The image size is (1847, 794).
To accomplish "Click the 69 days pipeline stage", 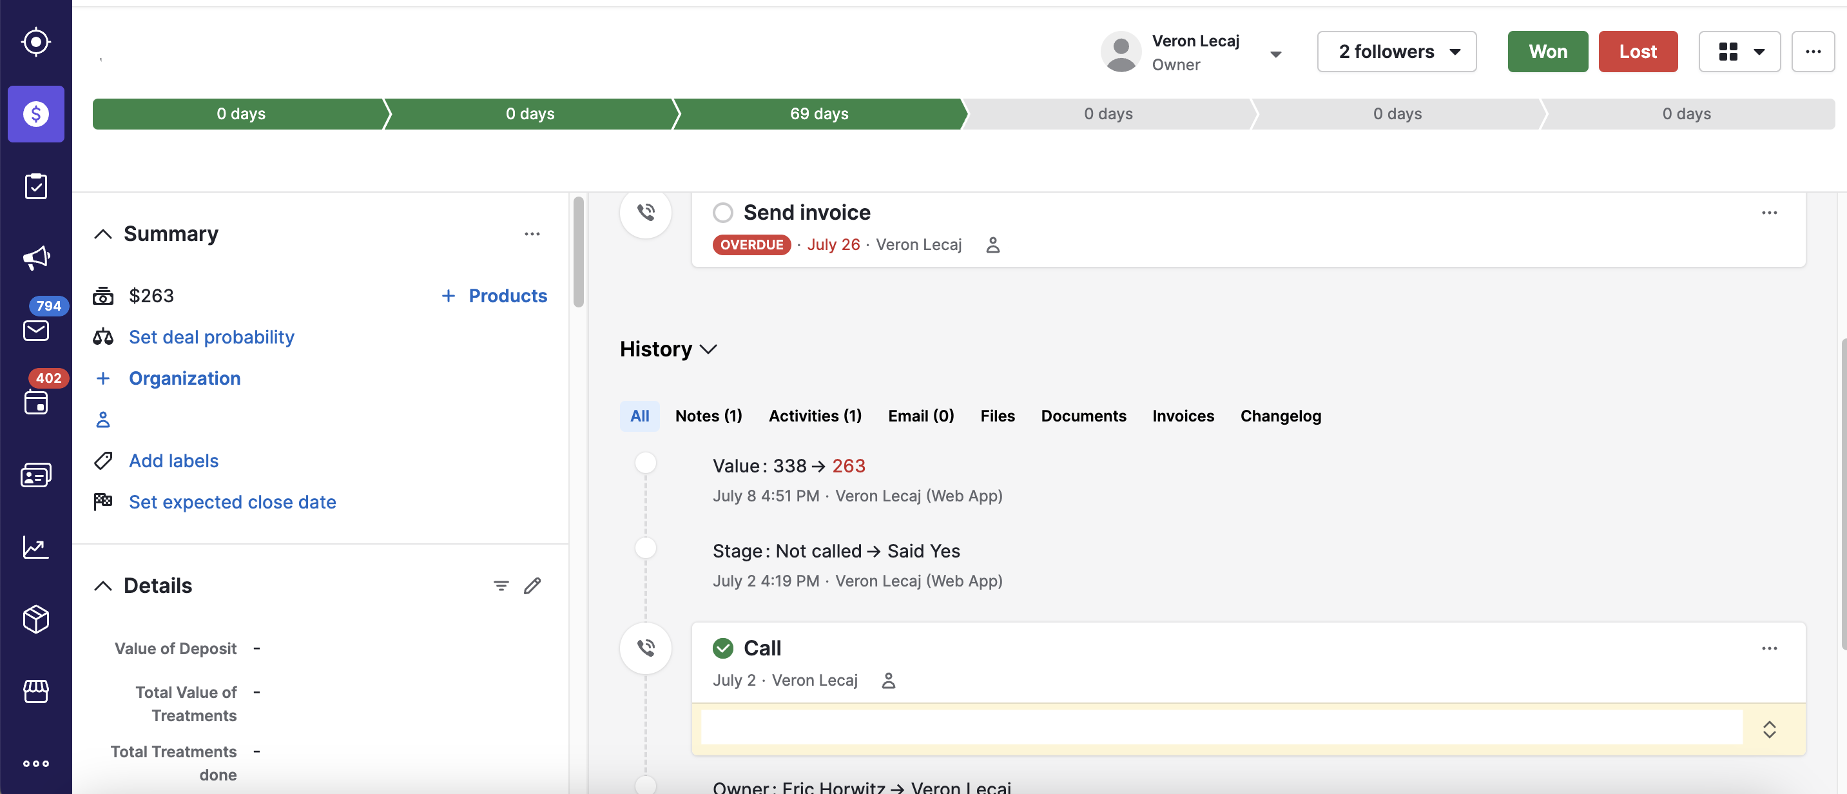I will coord(819,113).
